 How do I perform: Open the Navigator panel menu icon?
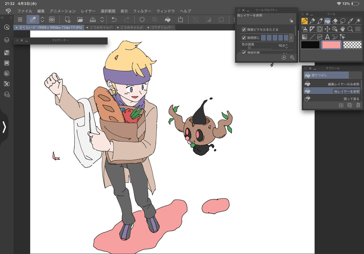click(17, 41)
